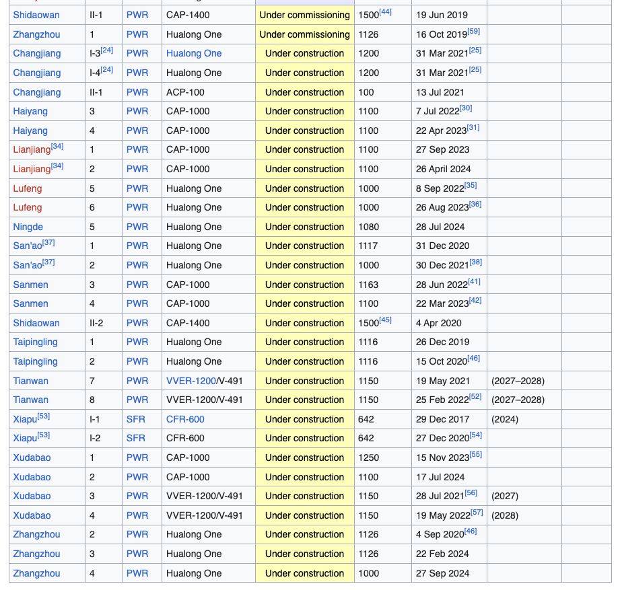Follow the Ningde plant link
Viewport: 620px width, 590px height.
coord(28,227)
